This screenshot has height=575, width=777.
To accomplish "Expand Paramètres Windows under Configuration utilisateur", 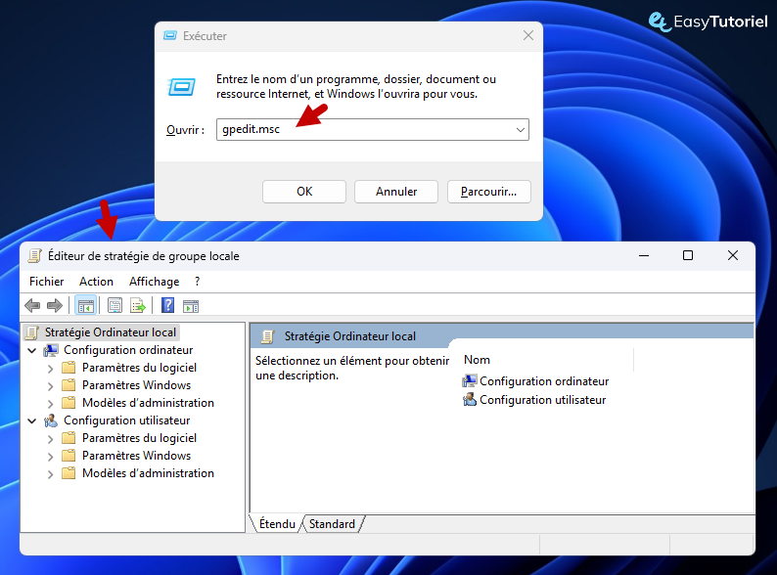I will click(x=51, y=456).
